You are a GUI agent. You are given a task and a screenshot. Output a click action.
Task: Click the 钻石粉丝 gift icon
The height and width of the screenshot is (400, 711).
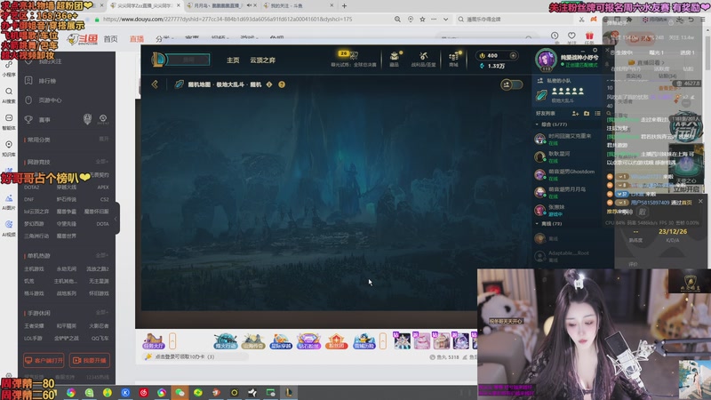coord(308,341)
